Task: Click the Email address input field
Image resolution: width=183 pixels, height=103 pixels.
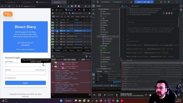Action: point(25,65)
